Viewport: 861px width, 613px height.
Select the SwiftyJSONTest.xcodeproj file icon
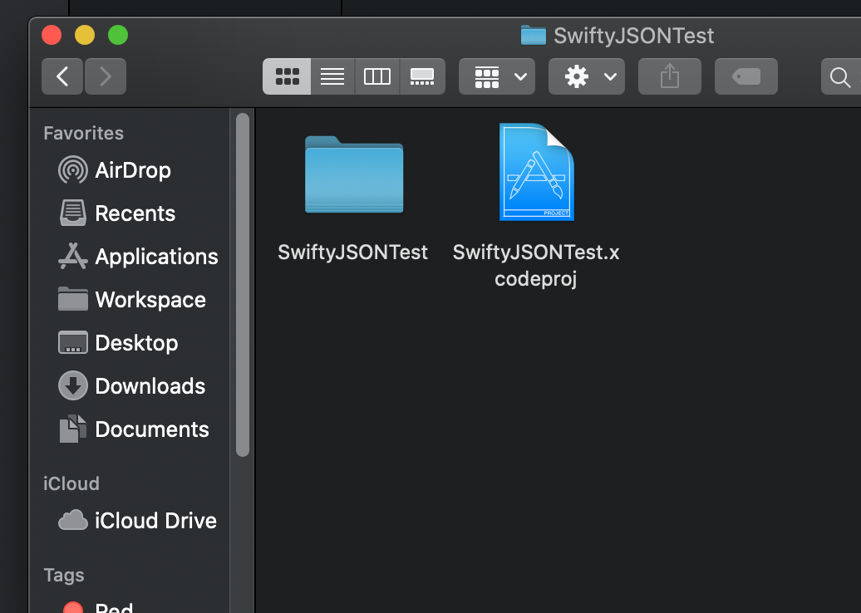pyautogui.click(x=537, y=172)
